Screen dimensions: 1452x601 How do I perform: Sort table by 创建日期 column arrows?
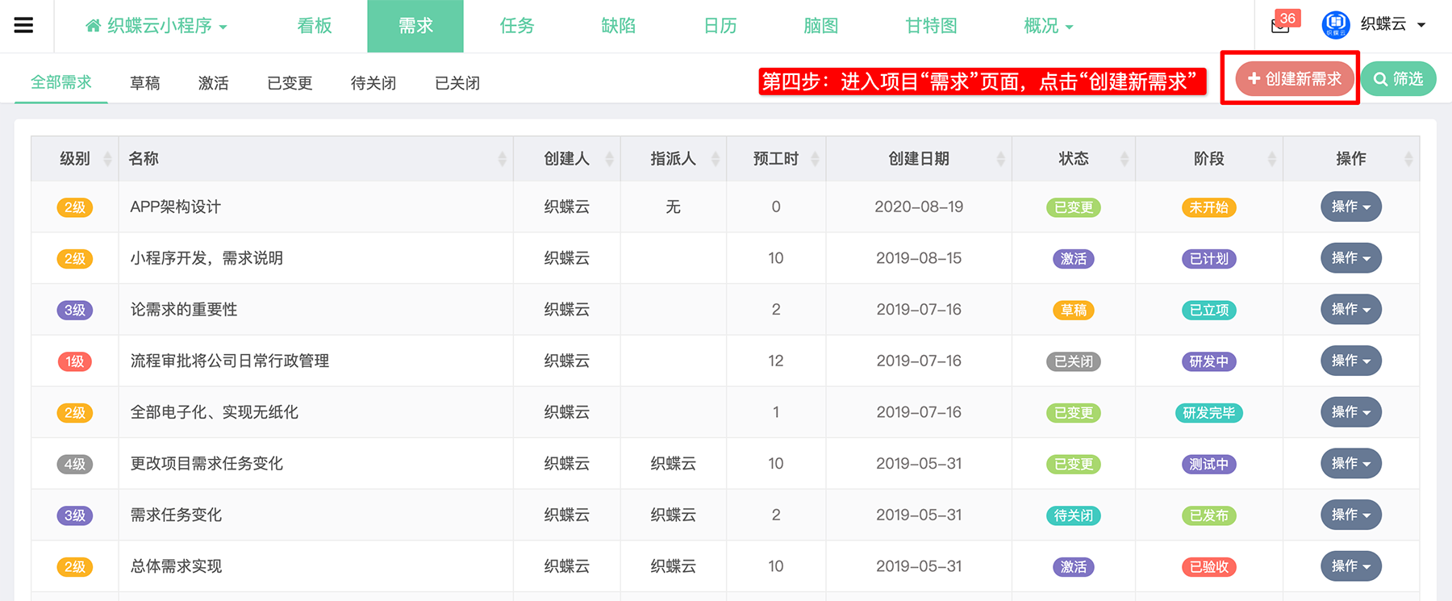[1000, 159]
